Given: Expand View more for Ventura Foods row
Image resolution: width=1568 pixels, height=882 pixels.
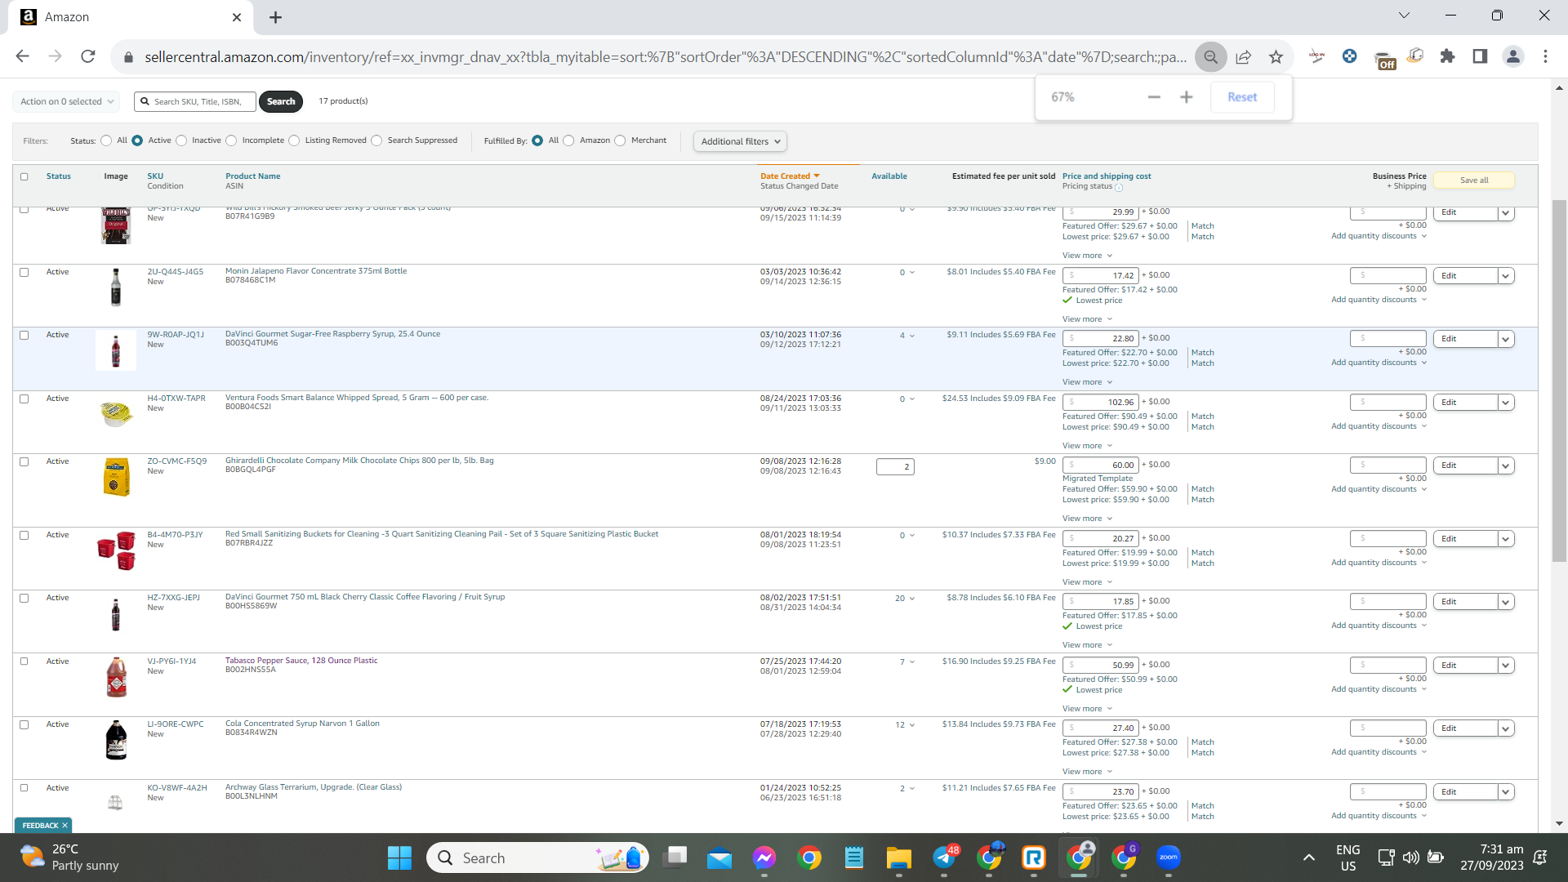Looking at the screenshot, I should pos(1087,446).
